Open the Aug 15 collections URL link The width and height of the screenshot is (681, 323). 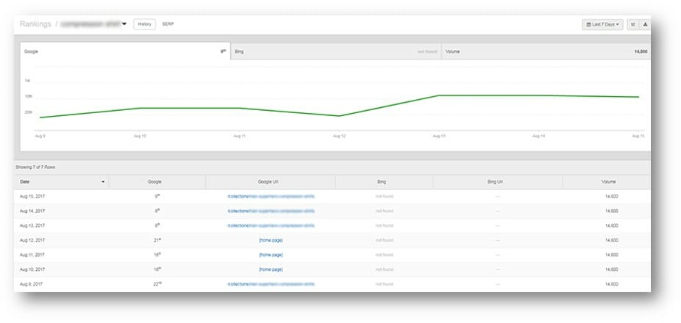271,196
